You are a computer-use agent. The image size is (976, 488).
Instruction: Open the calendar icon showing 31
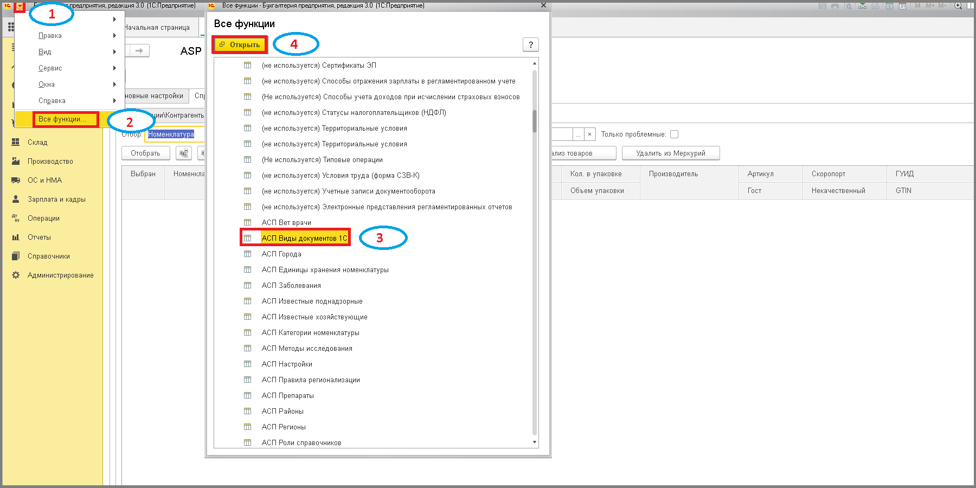[x=902, y=6]
